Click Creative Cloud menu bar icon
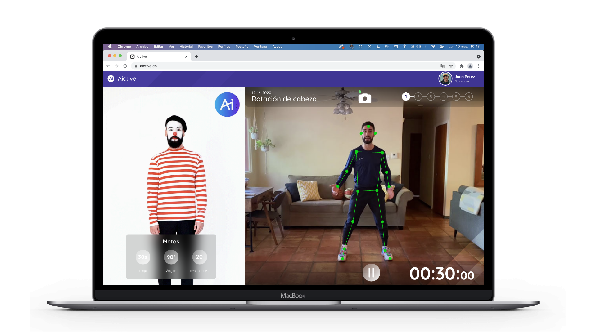Viewport: 596px width, 335px height. tap(341, 47)
